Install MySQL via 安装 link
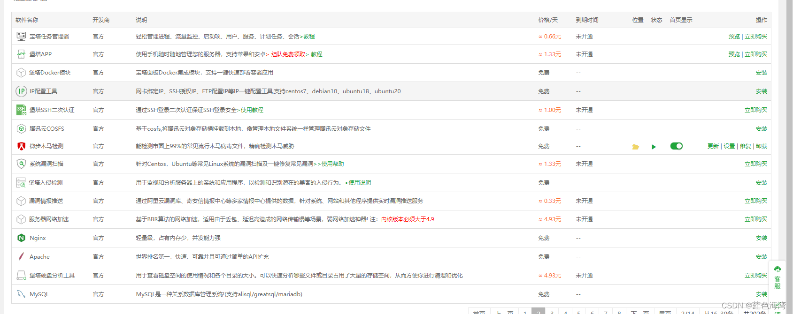The height and width of the screenshot is (314, 793). [x=762, y=294]
